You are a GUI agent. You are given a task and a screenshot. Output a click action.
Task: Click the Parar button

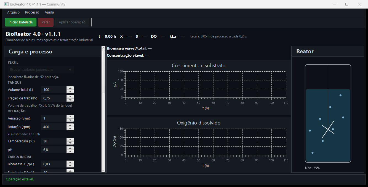pyautogui.click(x=46, y=22)
